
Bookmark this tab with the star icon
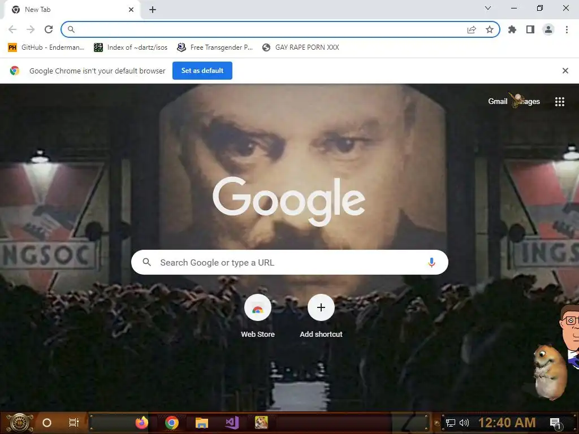coord(490,29)
